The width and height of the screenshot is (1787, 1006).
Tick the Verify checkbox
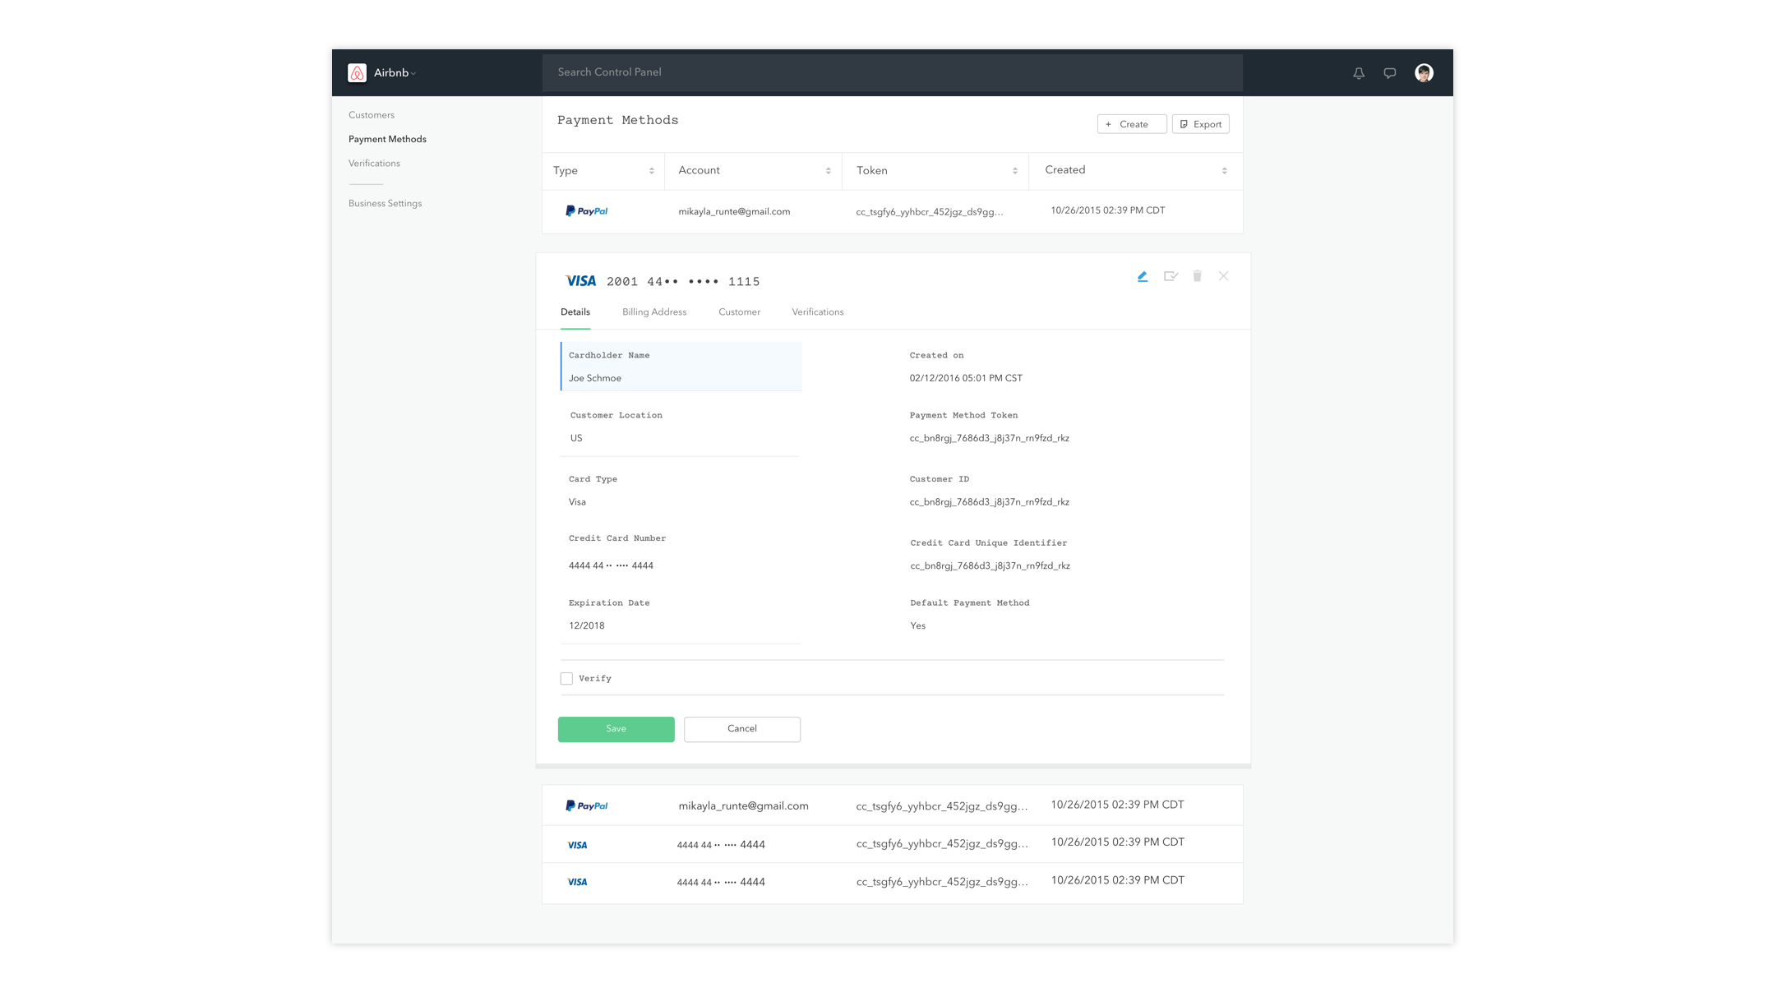click(566, 679)
